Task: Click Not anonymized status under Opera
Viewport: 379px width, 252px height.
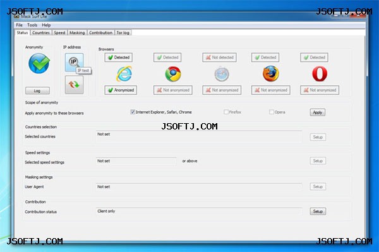Action: coord(320,90)
